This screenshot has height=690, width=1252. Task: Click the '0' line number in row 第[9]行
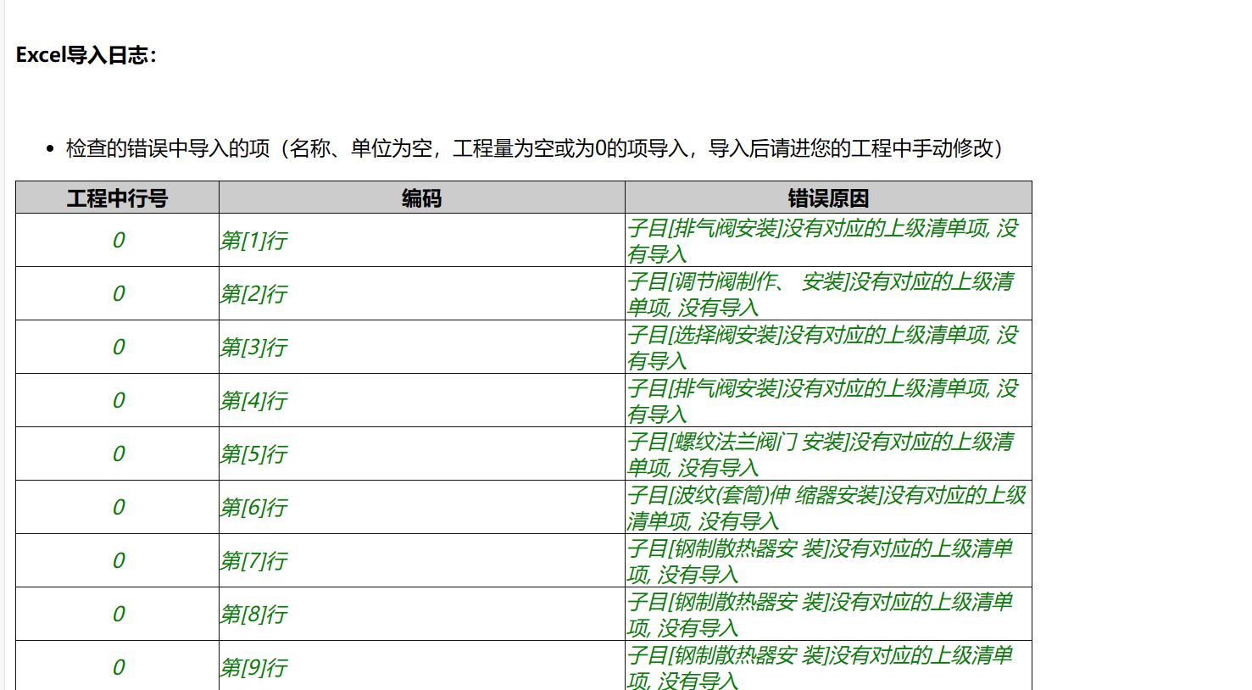pyautogui.click(x=119, y=668)
